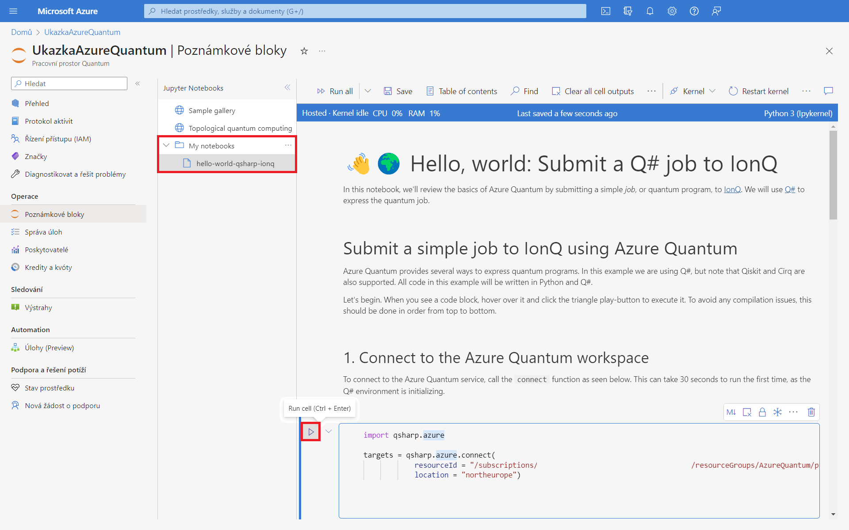Click Restart kernel button

(x=759, y=91)
